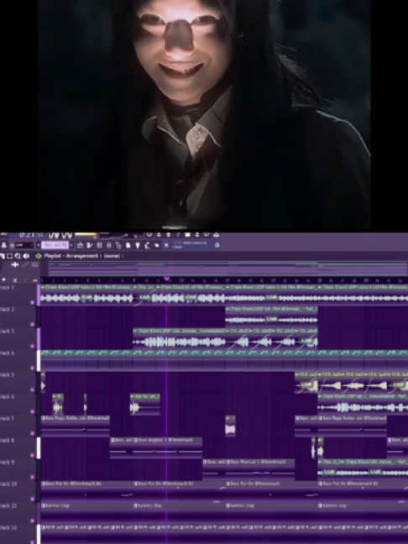Open the playlist options menu at far left
The width and height of the screenshot is (408, 544).
(2, 256)
